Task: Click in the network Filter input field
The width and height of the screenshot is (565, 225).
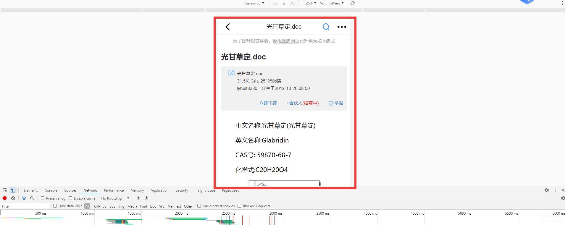Action: tap(25, 206)
